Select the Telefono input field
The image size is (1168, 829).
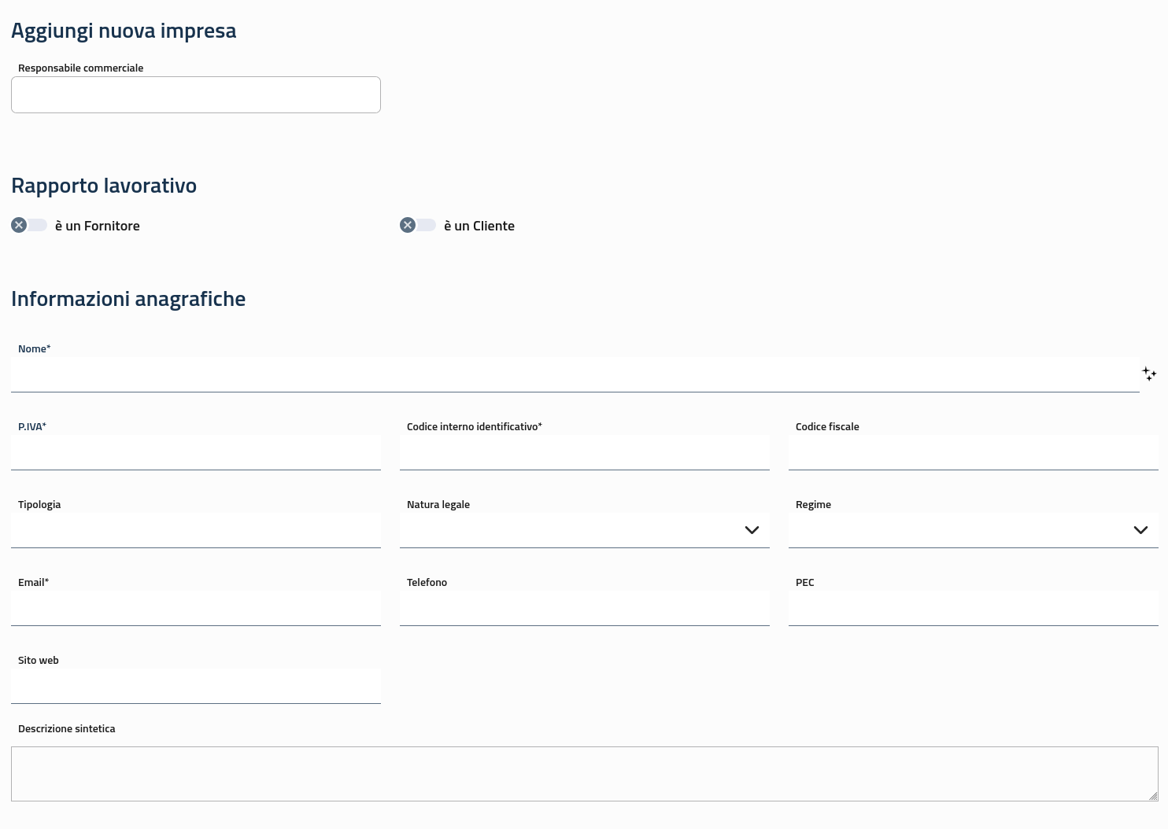584,609
